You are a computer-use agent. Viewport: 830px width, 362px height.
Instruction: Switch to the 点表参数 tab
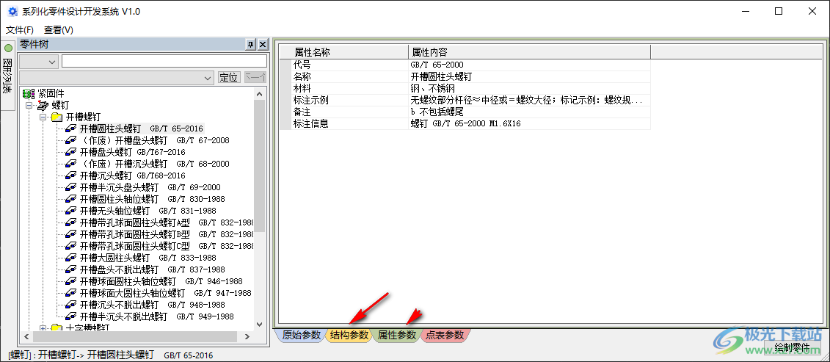coord(445,335)
